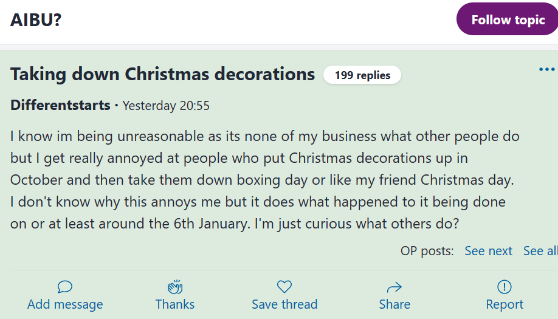Image resolution: width=558 pixels, height=319 pixels.
Task: Select the Thanks text label
Action: [x=175, y=304]
